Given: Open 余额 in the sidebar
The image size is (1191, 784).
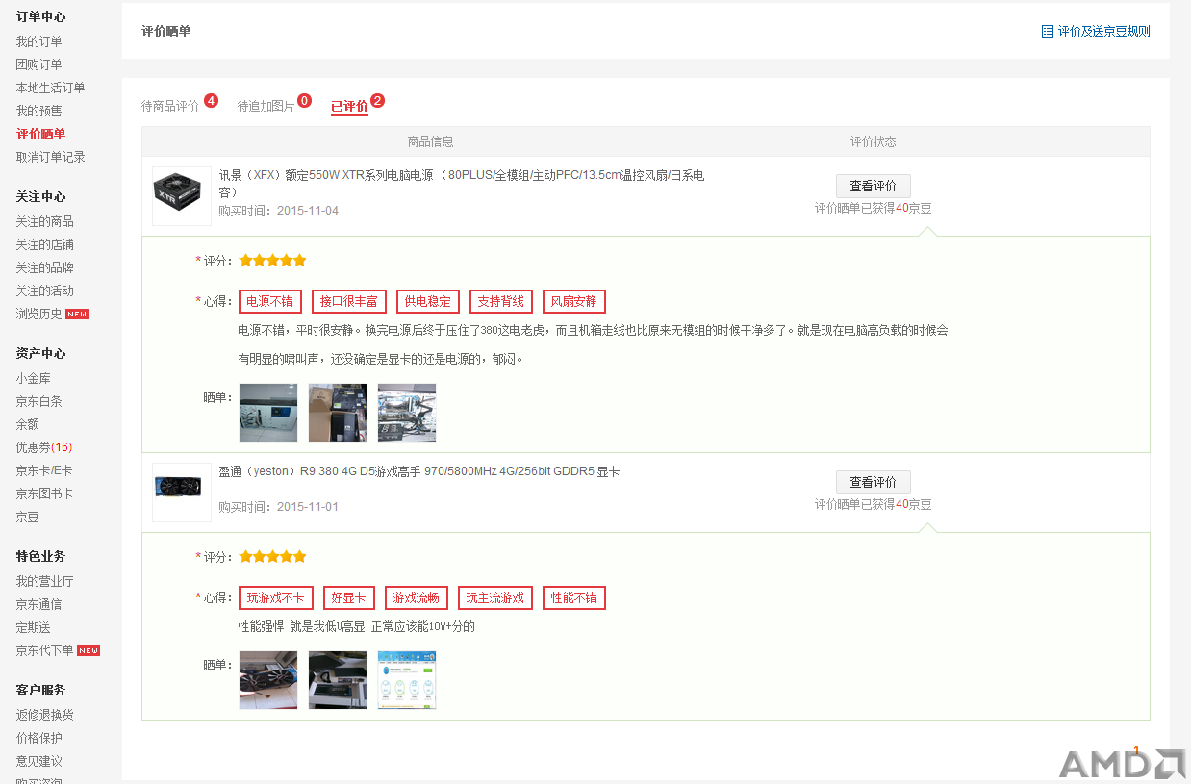Looking at the screenshot, I should coord(27,424).
